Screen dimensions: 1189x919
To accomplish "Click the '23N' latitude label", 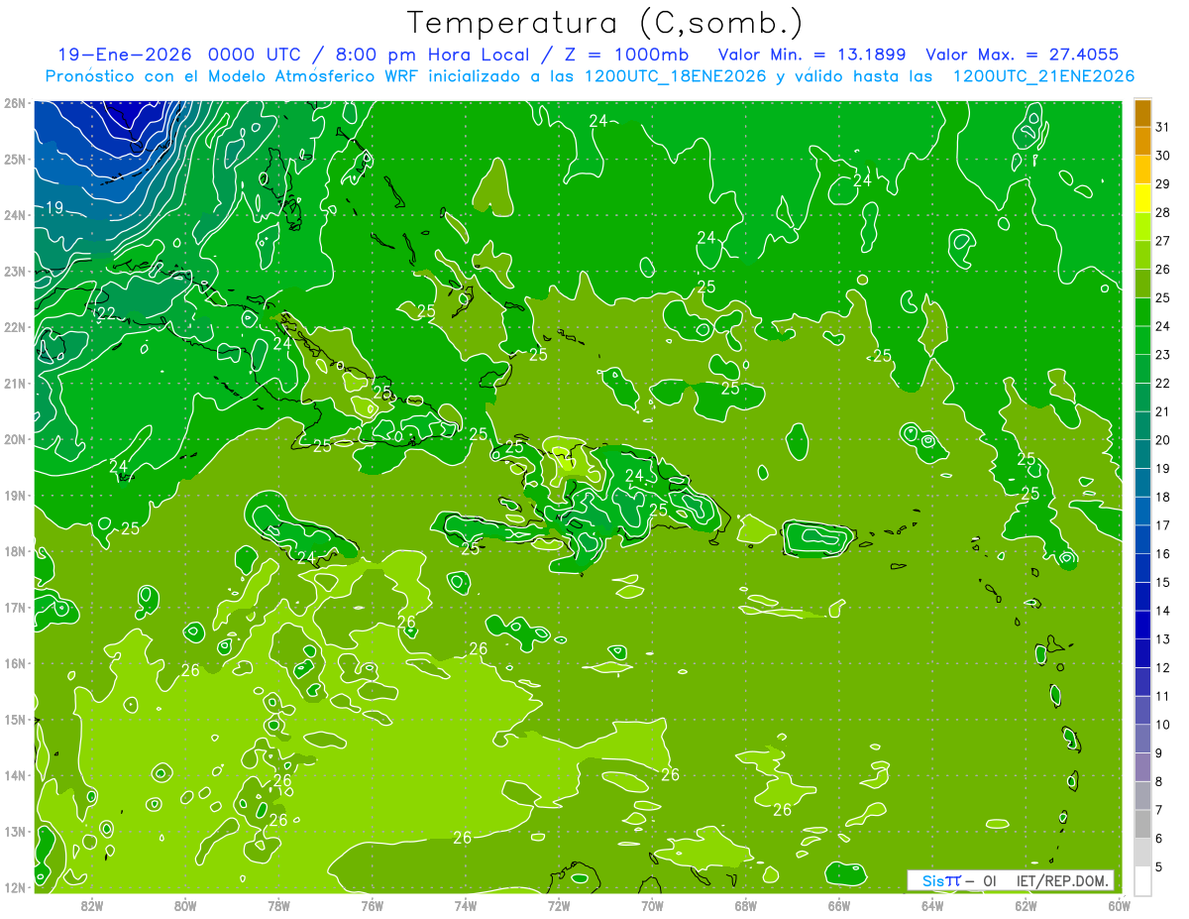I will (x=14, y=272).
